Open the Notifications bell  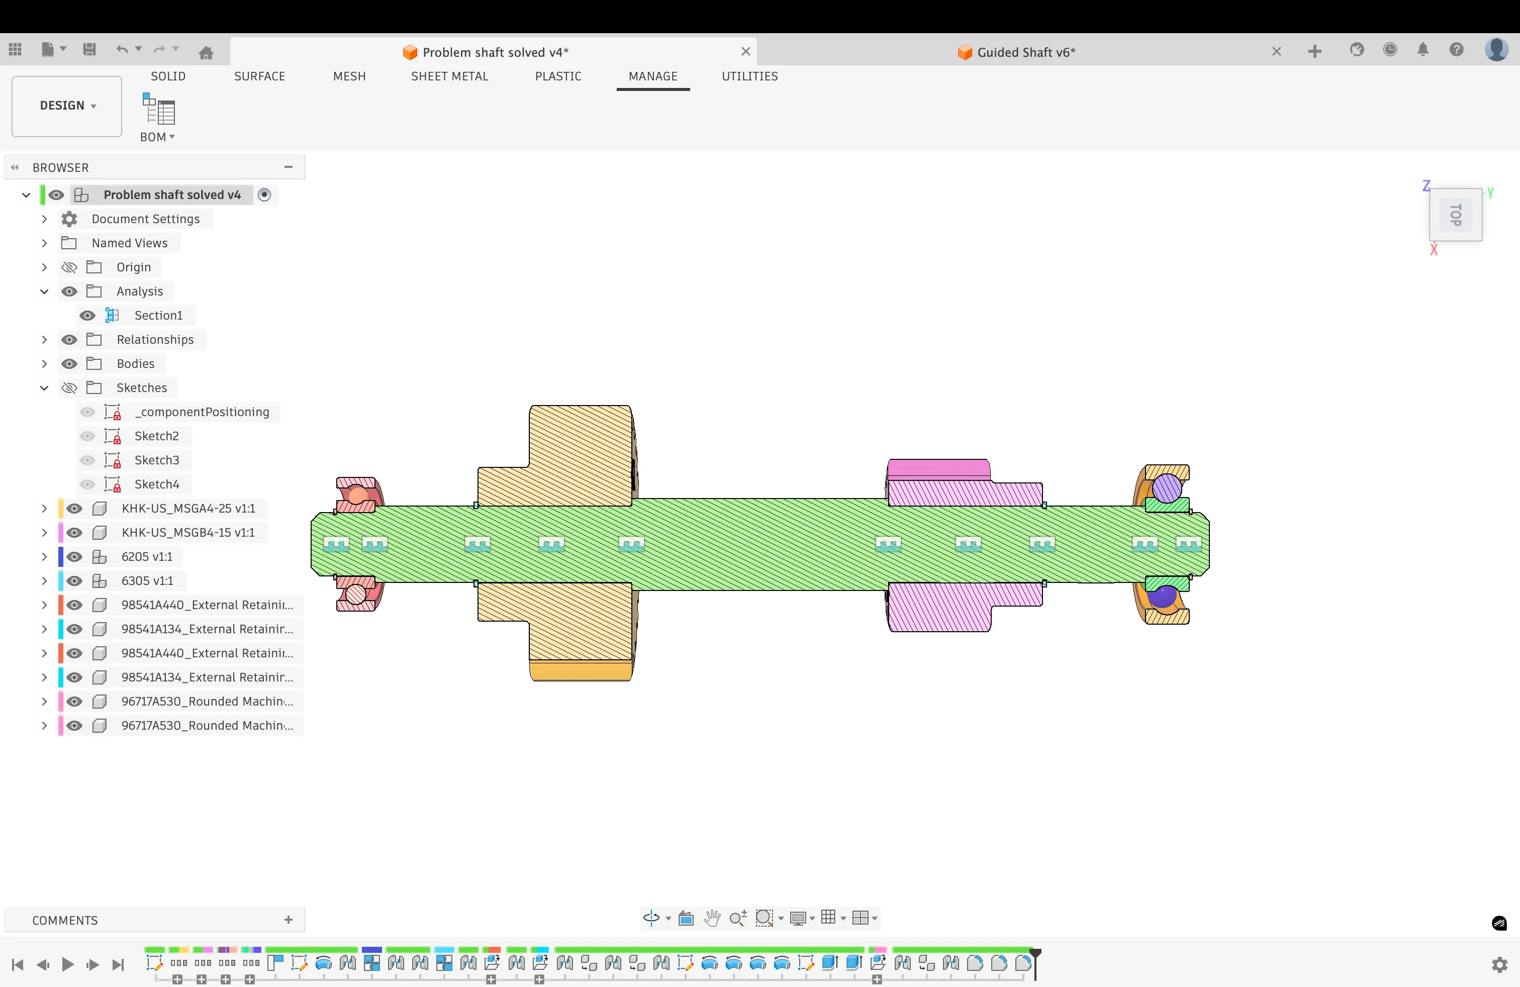[x=1423, y=50]
